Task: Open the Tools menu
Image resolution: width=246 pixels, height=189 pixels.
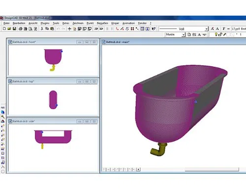Action: coord(56,23)
